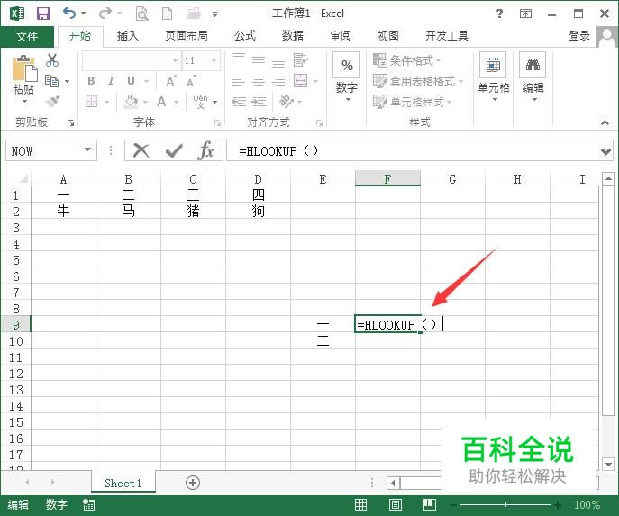
Task: Click the macro recording icon in status bar
Action: 89,504
